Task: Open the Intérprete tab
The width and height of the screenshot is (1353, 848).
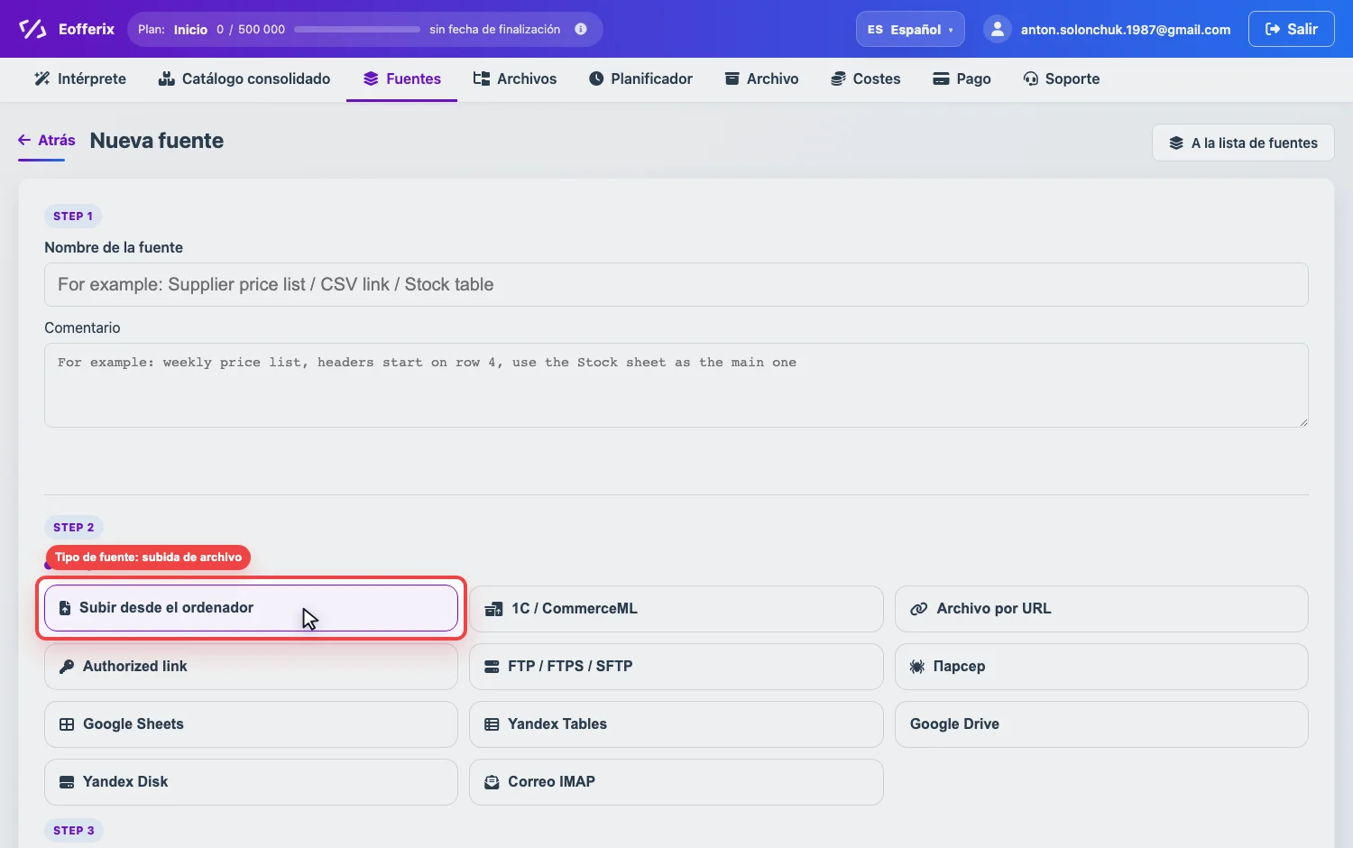Action: point(80,78)
